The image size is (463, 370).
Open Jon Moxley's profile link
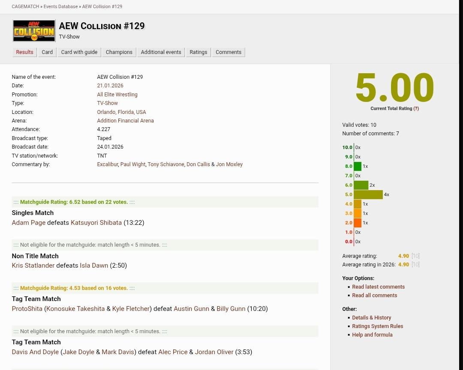coord(229,164)
